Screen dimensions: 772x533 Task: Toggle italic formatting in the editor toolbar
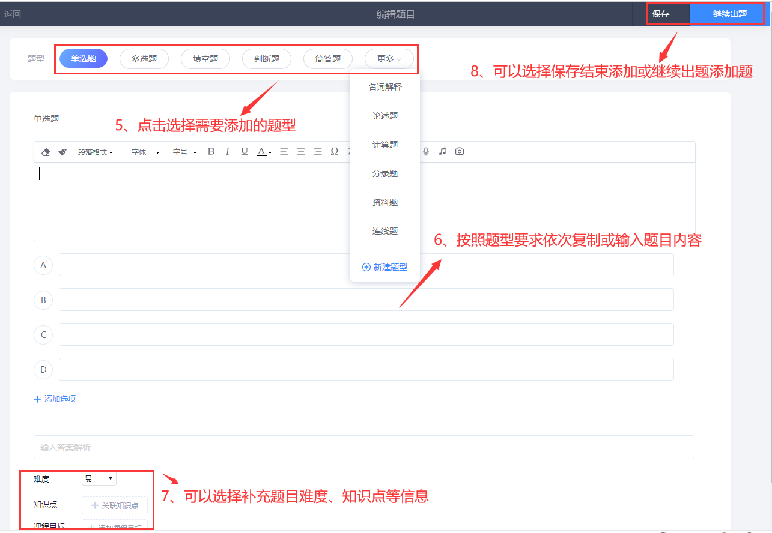click(x=228, y=152)
